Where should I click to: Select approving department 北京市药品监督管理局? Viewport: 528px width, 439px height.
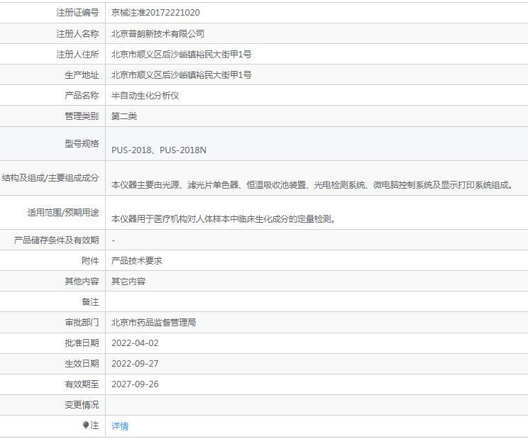[153, 322]
